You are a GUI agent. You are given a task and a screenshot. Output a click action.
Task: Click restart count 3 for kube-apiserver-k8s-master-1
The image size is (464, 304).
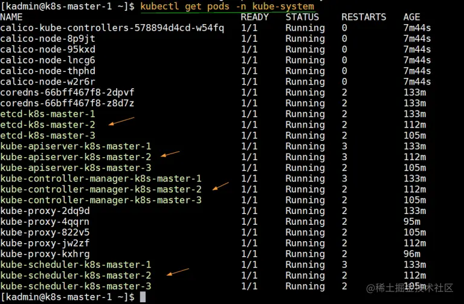coord(344,146)
